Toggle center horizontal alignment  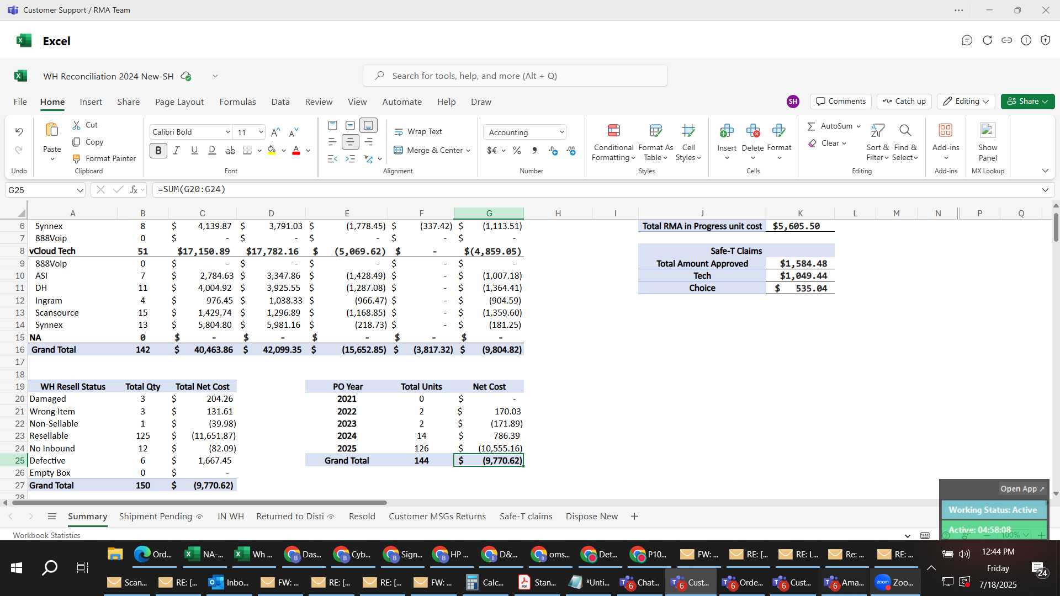pos(350,142)
